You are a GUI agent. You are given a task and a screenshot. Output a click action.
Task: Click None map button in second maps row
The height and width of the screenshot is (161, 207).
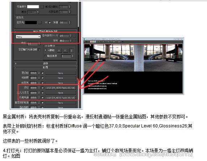[x=60, y=78]
